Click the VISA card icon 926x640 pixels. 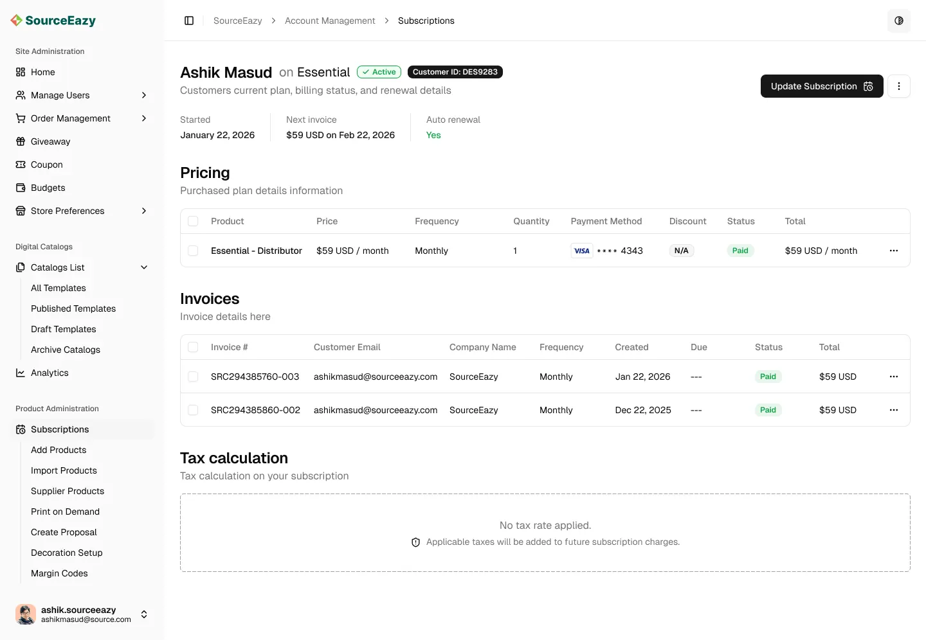[x=582, y=251]
